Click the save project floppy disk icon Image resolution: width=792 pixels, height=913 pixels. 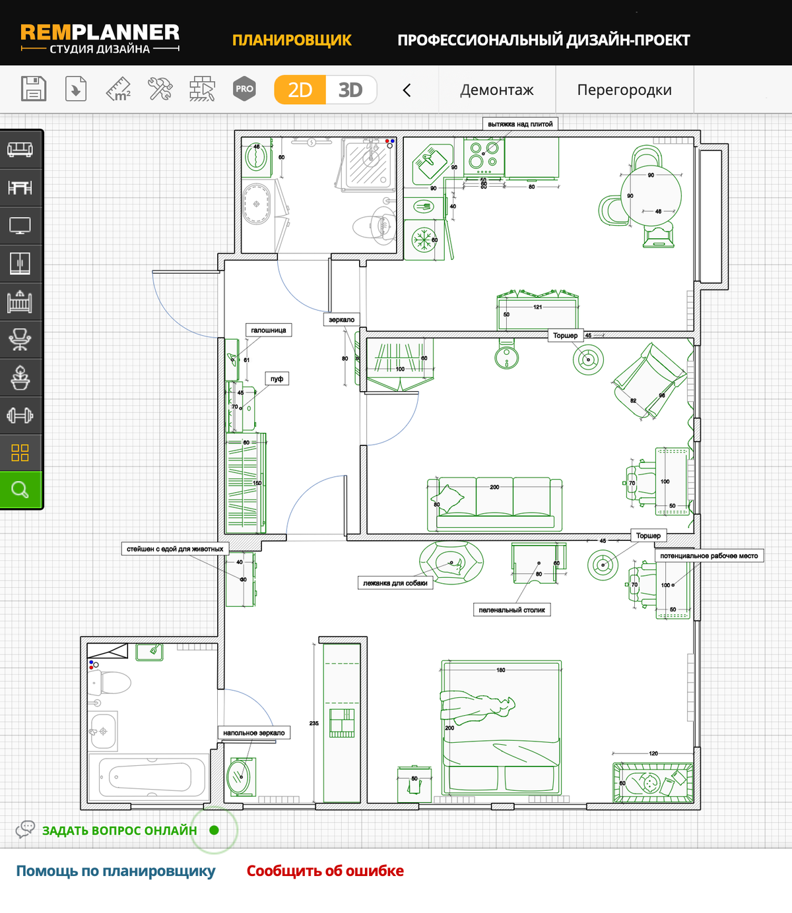(x=33, y=89)
